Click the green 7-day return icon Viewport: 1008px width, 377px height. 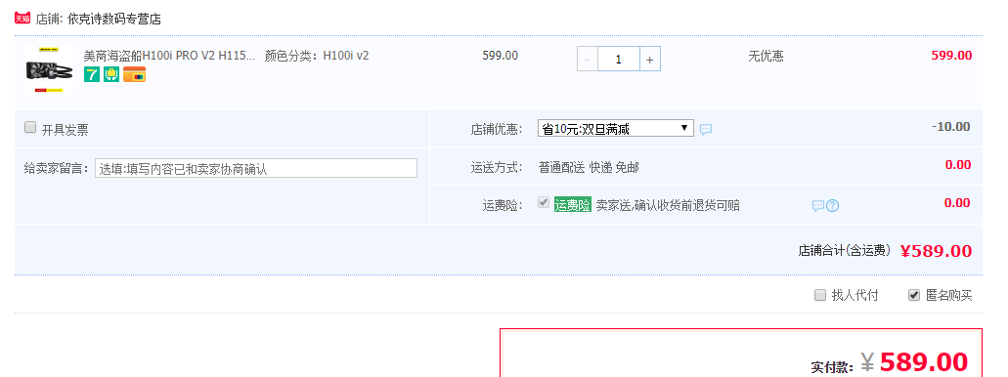pos(92,74)
